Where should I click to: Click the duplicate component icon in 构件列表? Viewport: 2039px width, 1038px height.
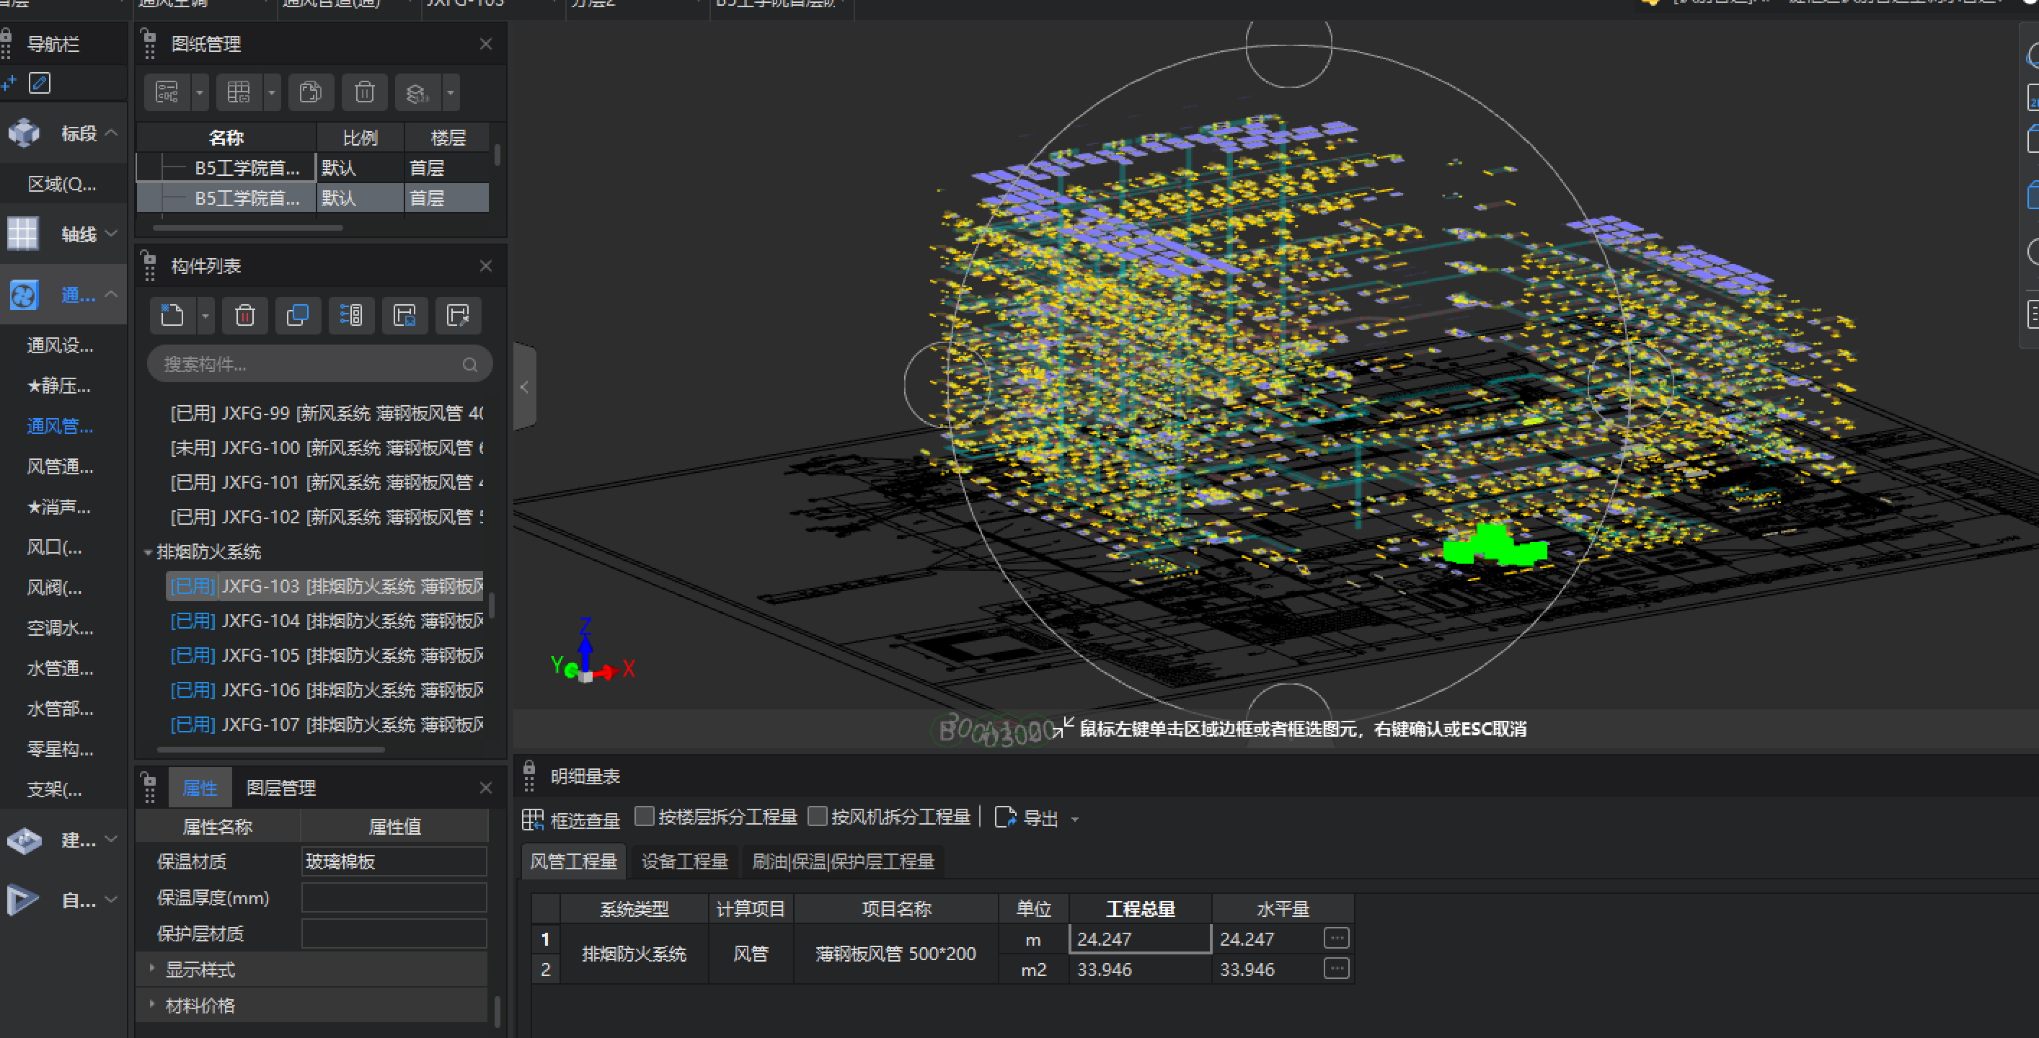pos(298,316)
